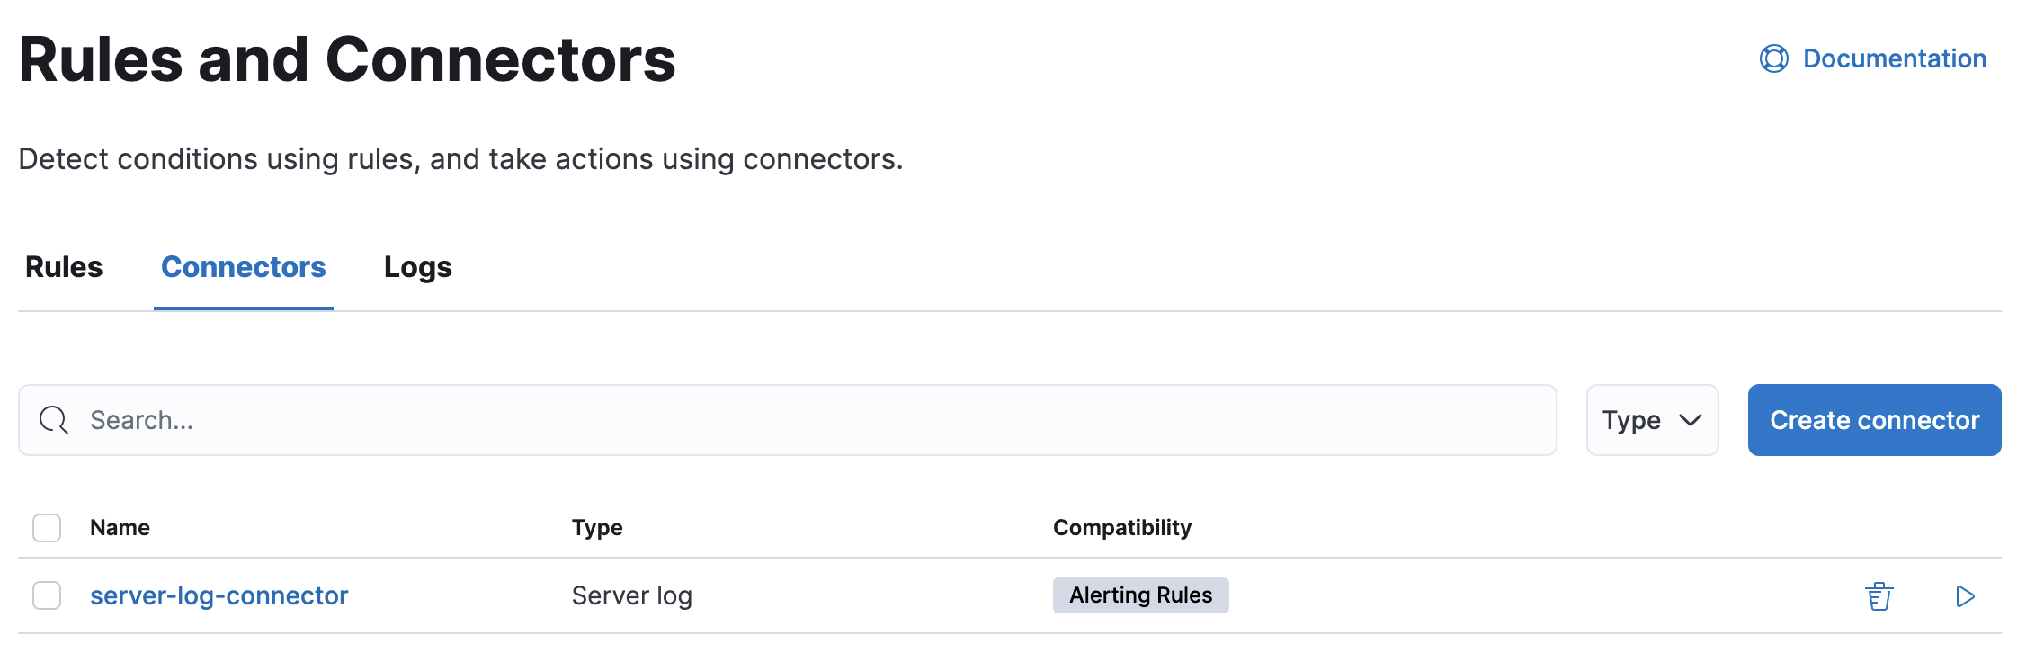Image resolution: width=2026 pixels, height=662 pixels.
Task: Sort connectors by the Type column
Action: point(597,527)
